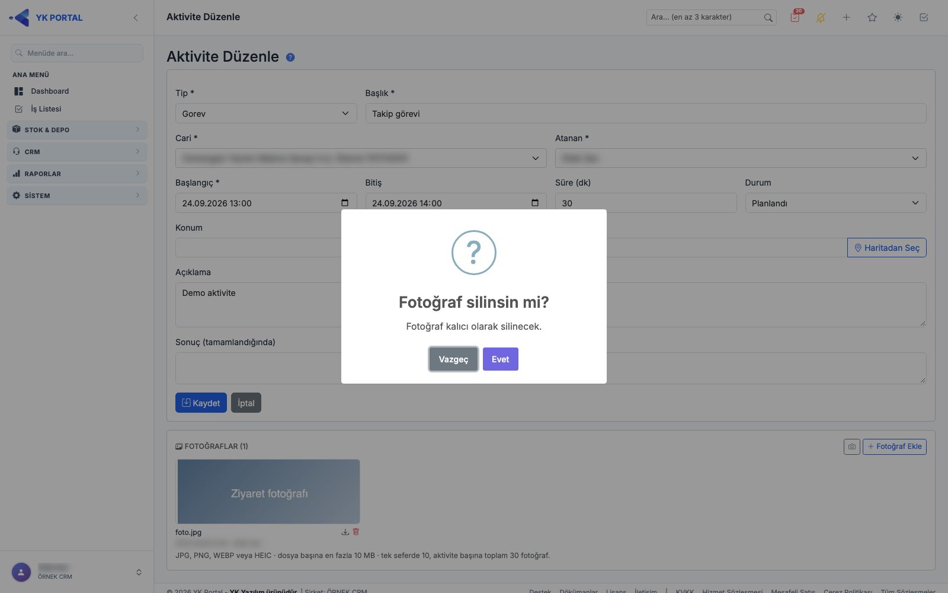Open the Başlangıç date picker calendar icon
Viewport: 948px width, 593px height.
[345, 203]
